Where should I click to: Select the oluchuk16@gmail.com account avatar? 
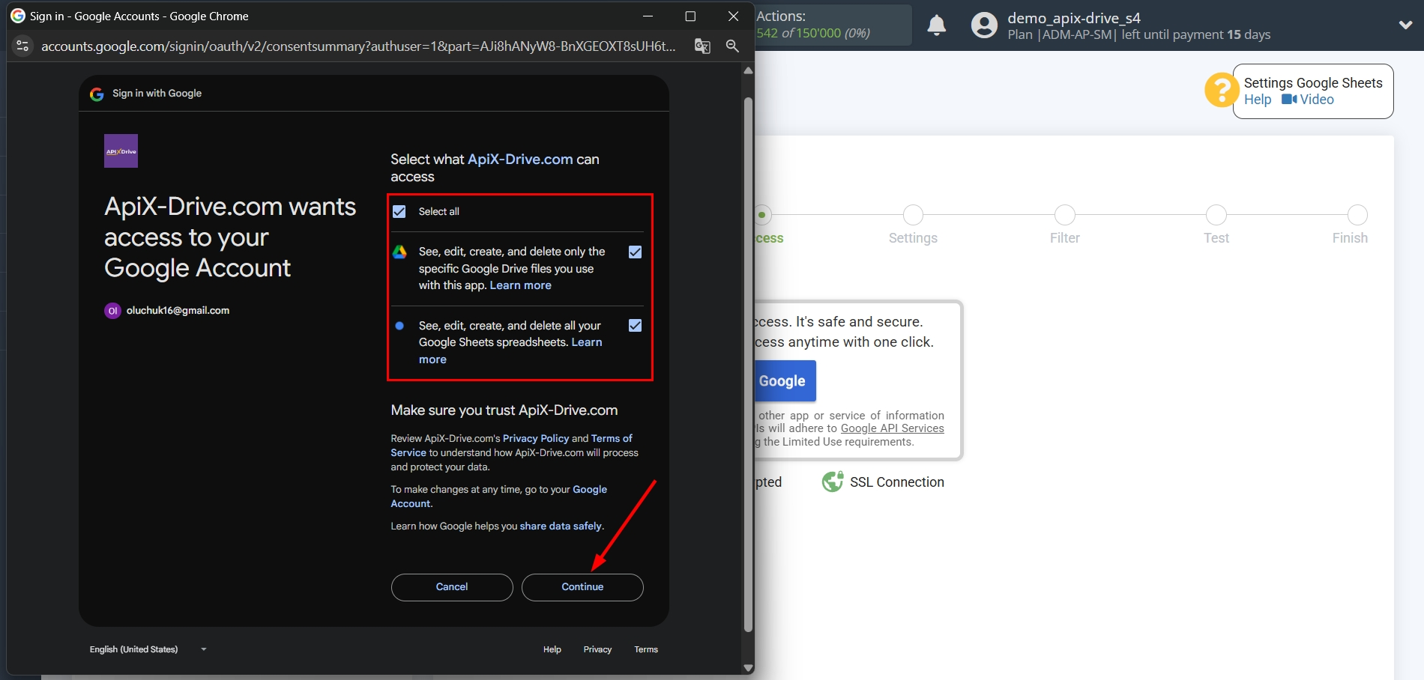coord(112,310)
